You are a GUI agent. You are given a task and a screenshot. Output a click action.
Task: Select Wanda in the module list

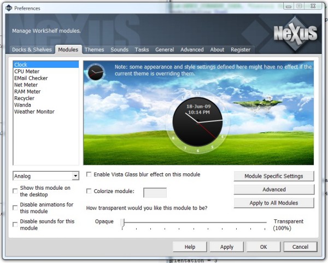(x=46, y=105)
